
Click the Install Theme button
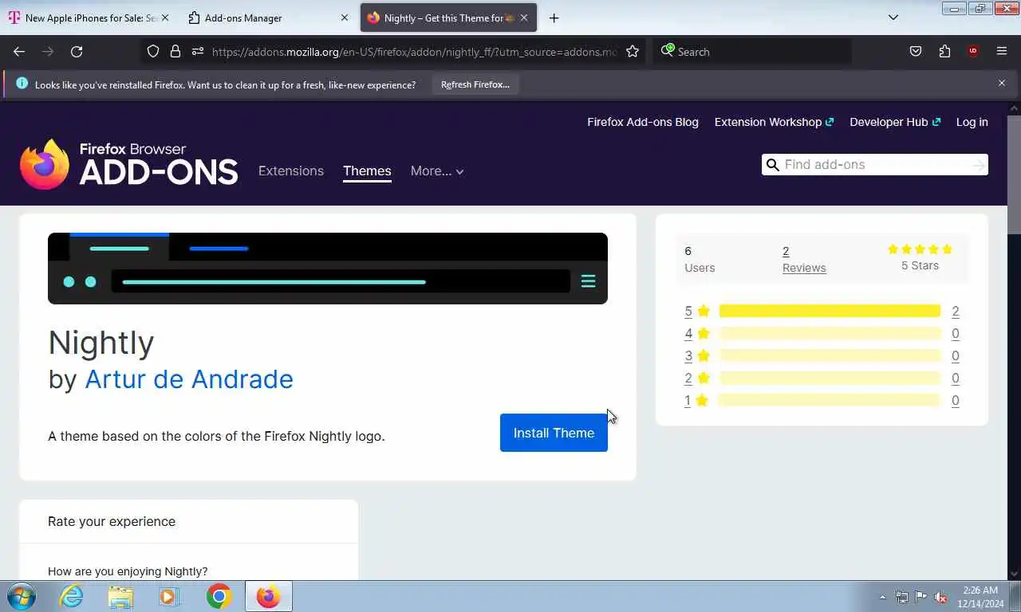(554, 433)
